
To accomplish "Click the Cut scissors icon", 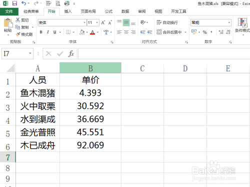I will pyautogui.click(x=17, y=20).
